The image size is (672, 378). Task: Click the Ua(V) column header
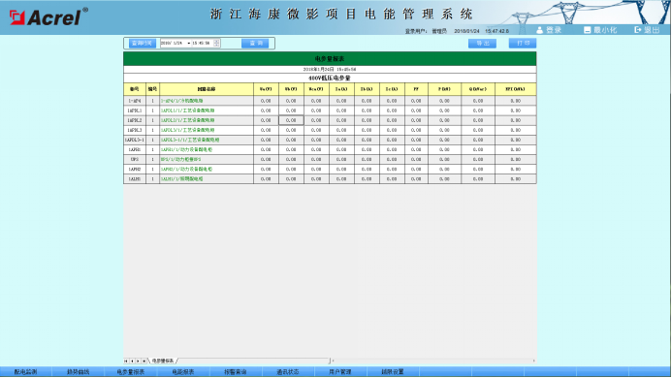pyautogui.click(x=266, y=89)
